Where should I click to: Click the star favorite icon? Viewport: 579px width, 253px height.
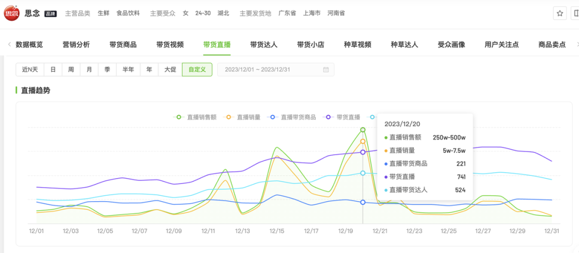click(x=560, y=13)
